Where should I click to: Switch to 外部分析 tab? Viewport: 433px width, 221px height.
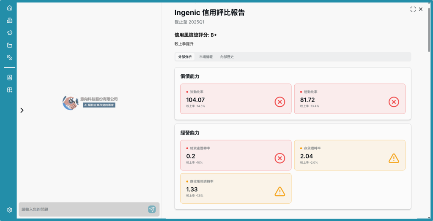pyautogui.click(x=185, y=57)
